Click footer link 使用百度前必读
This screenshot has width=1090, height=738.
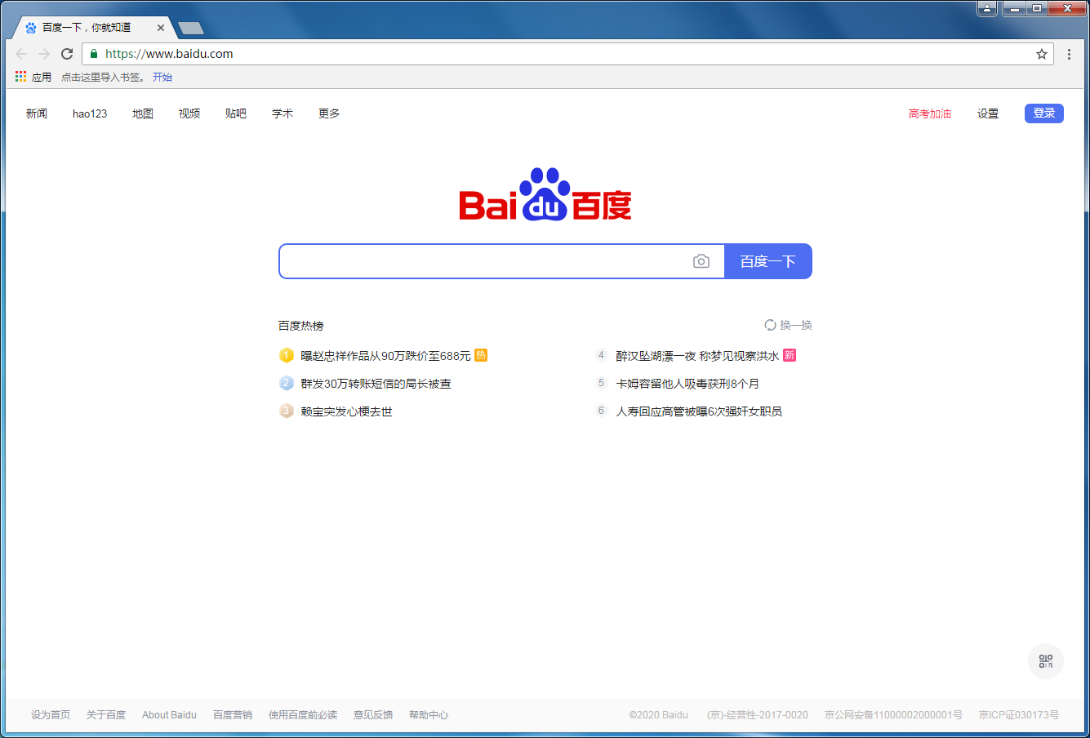click(x=303, y=715)
